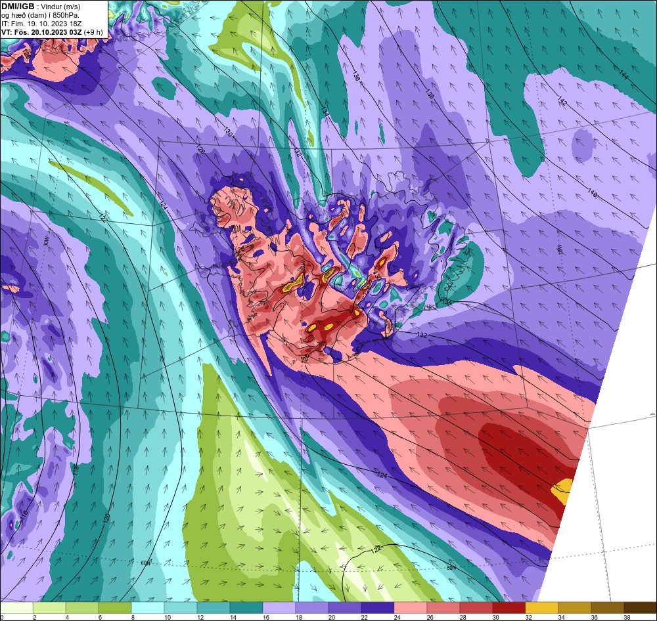
Task: Click the "134" label east of Iceland
Action: (x=446, y=302)
